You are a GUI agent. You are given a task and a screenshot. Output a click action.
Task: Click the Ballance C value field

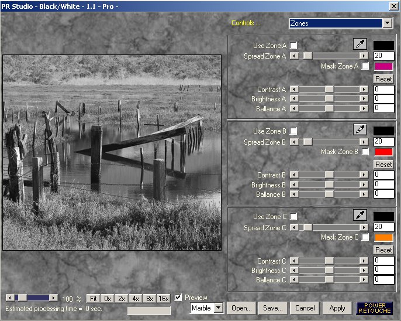384,280
